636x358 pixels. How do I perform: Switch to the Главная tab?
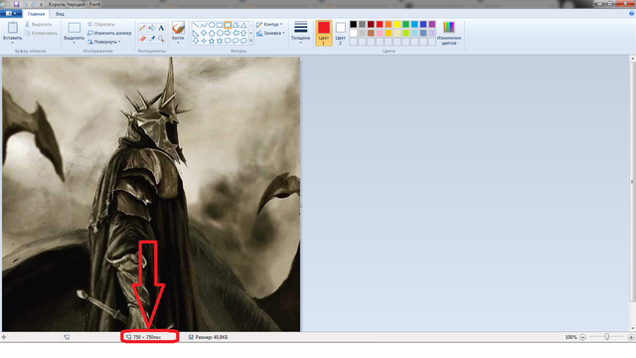coord(36,14)
